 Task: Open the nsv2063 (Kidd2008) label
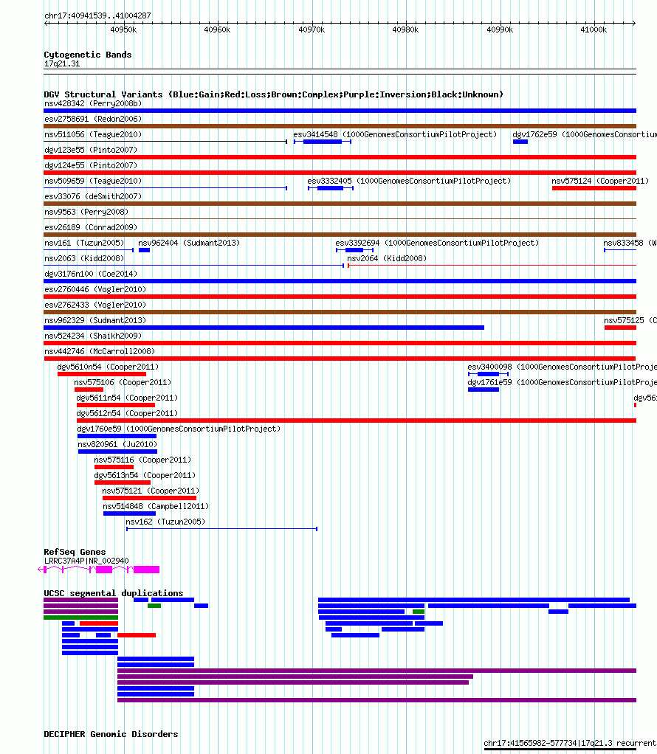84,258
